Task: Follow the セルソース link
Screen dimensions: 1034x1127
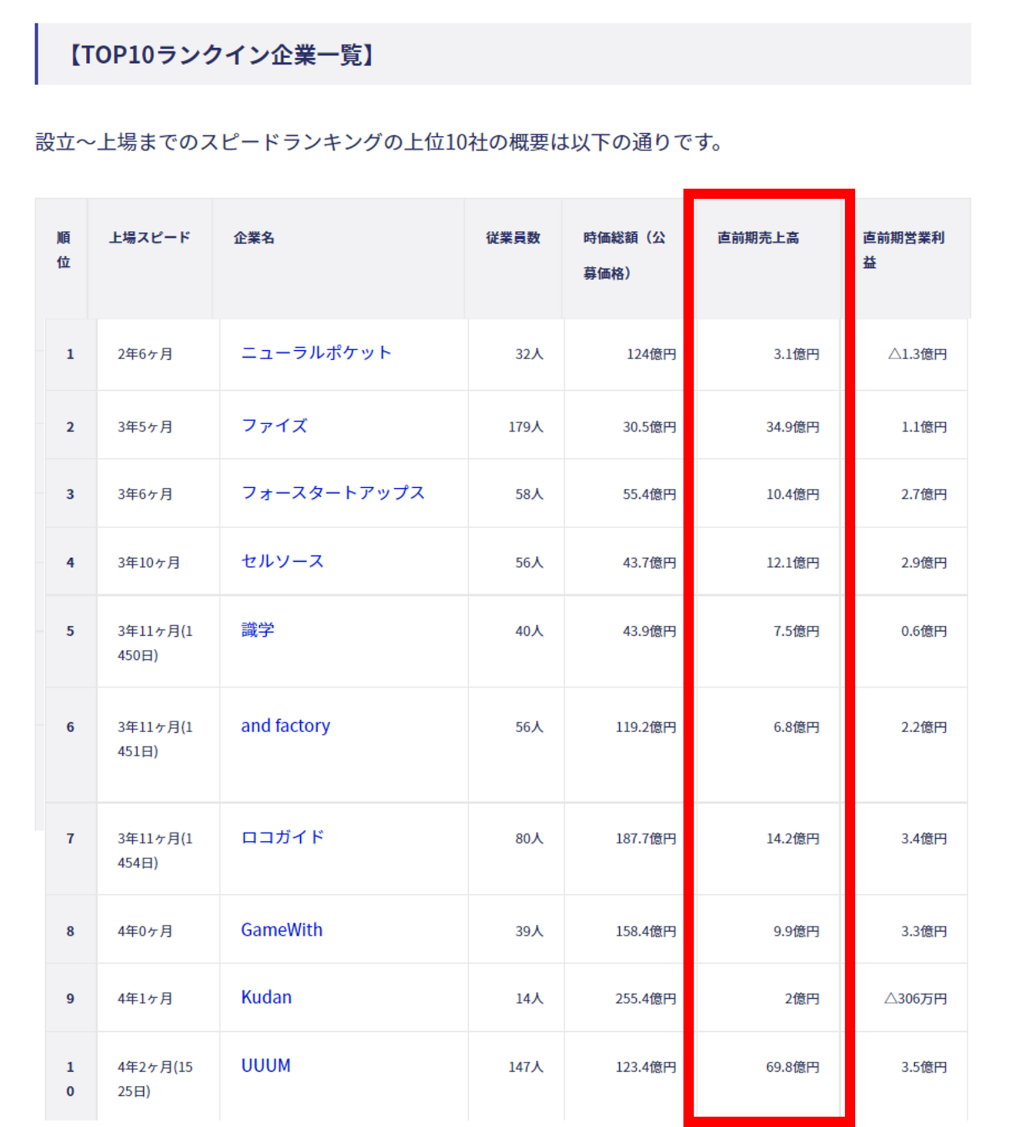Action: tap(282, 561)
